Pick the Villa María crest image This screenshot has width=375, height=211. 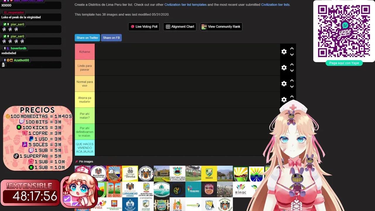click(x=225, y=204)
